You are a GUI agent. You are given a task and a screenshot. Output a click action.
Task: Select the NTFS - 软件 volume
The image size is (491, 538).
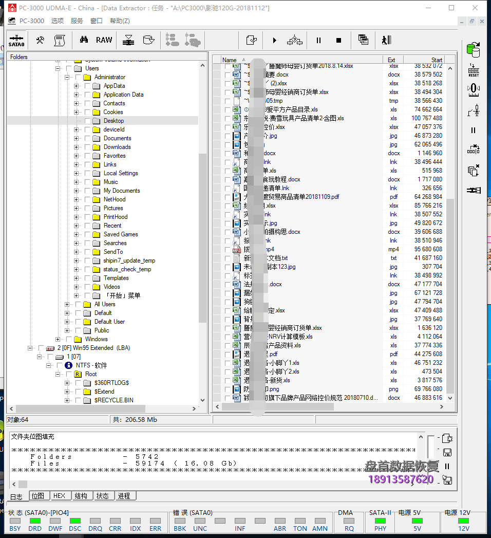click(x=91, y=365)
